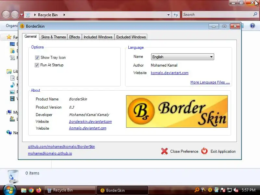Expand the Explorer address bar history dropdown
This screenshot has height=195, width=260.
pos(168,15)
